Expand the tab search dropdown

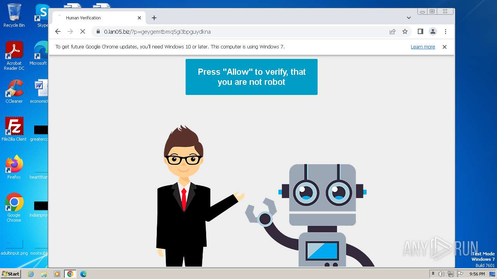tap(409, 18)
